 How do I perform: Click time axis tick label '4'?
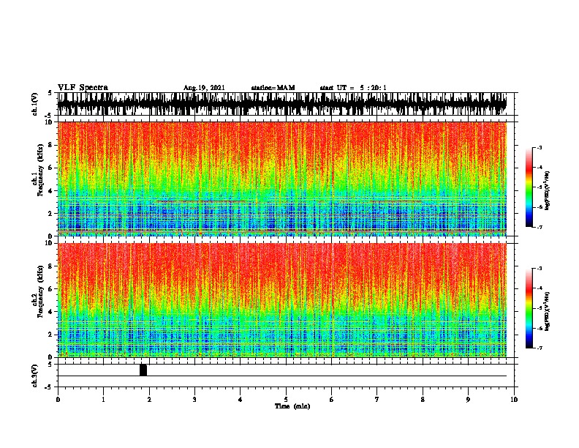coord(241,400)
